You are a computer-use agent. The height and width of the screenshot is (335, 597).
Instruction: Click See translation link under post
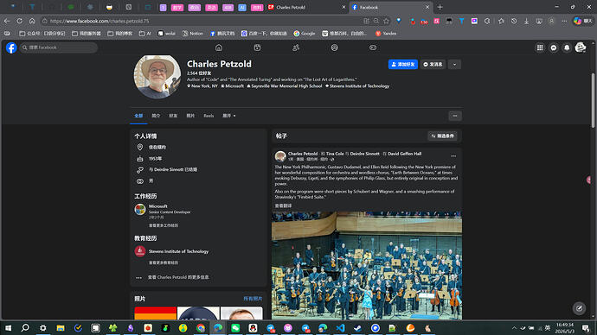(283, 205)
